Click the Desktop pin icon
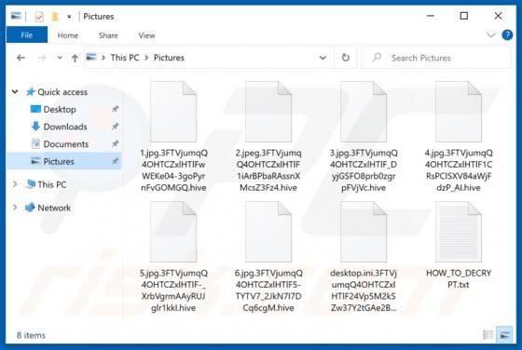522x350 pixels. pyautogui.click(x=116, y=109)
